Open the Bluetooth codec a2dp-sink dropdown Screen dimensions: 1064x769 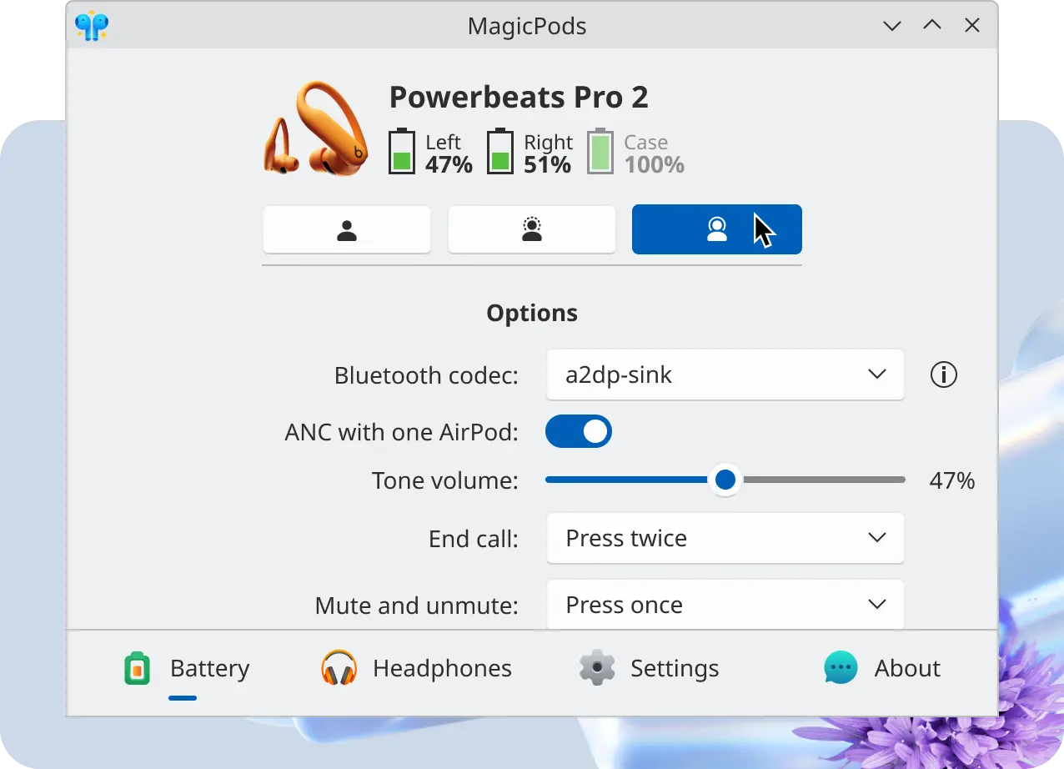click(725, 374)
